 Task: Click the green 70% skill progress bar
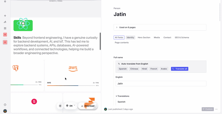[x=24, y=85]
